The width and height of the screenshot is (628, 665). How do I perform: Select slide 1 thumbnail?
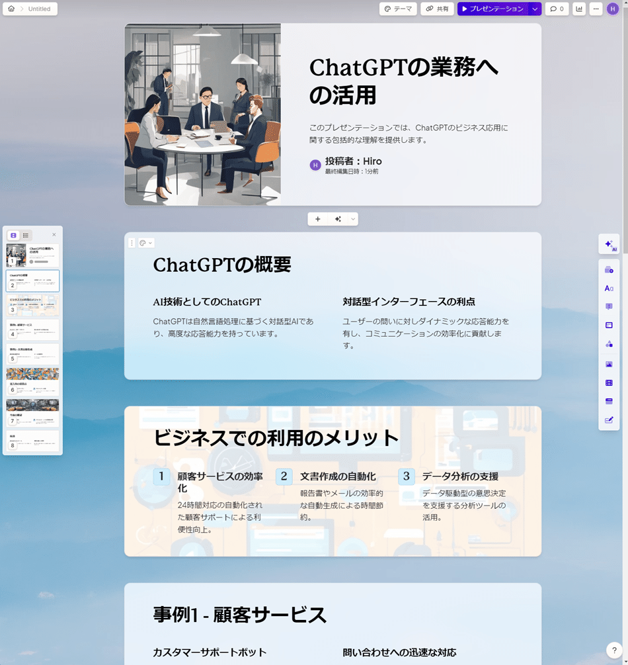pos(32,255)
